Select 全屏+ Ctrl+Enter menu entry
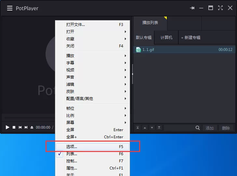 pyautogui.click(x=93, y=137)
